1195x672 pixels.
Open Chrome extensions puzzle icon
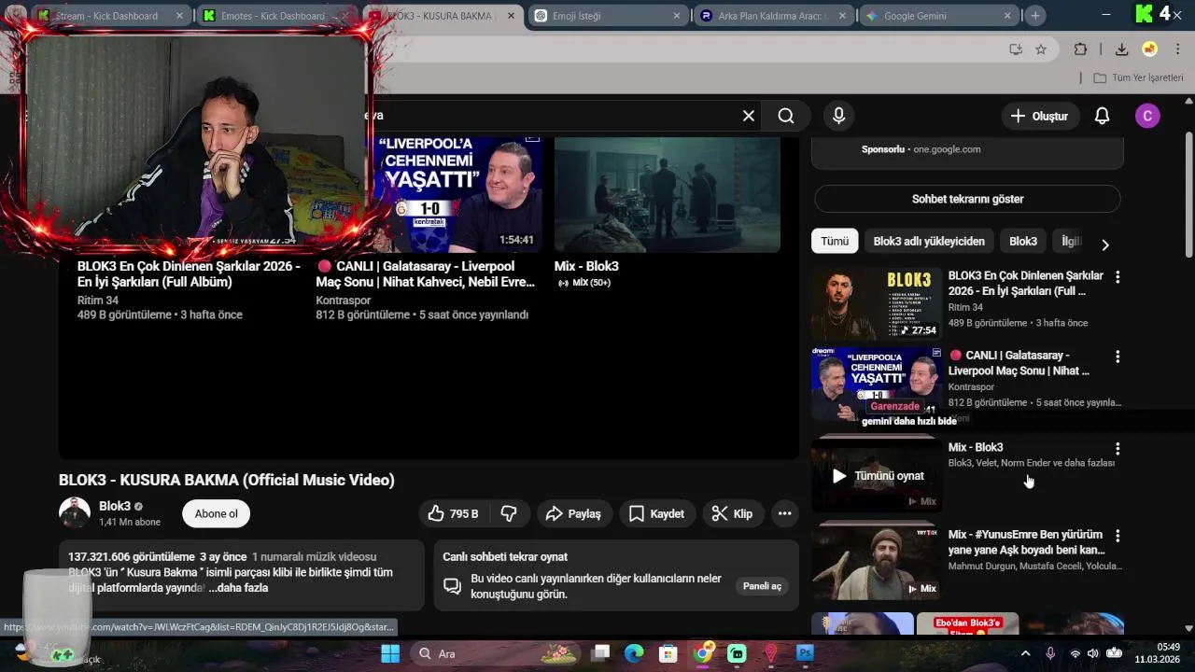coord(1080,49)
